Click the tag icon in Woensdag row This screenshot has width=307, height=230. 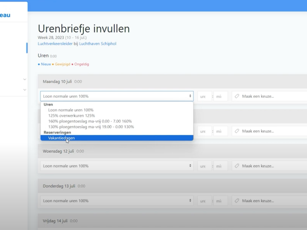pyautogui.click(x=237, y=166)
